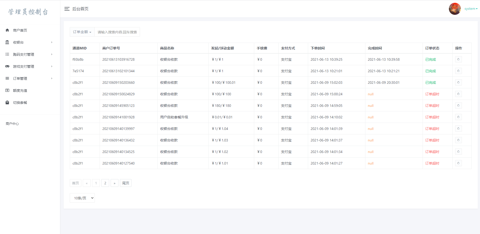Click the bag icon beside 切换套餐

(7, 102)
